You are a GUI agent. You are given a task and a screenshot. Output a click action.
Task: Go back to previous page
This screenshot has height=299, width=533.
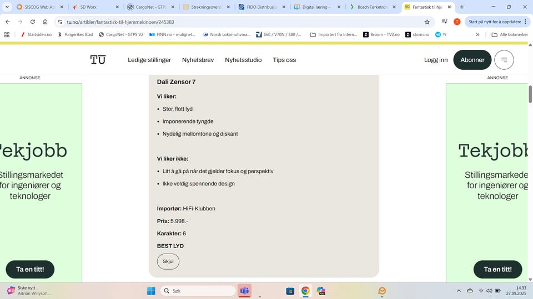[x=7, y=22]
